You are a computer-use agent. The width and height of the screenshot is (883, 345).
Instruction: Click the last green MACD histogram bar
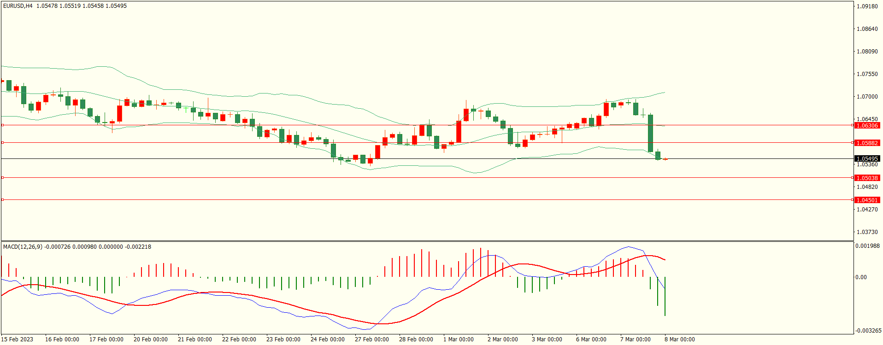pos(665,296)
